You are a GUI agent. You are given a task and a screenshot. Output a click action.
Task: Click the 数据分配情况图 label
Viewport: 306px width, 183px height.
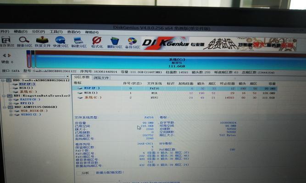click(x=110, y=172)
